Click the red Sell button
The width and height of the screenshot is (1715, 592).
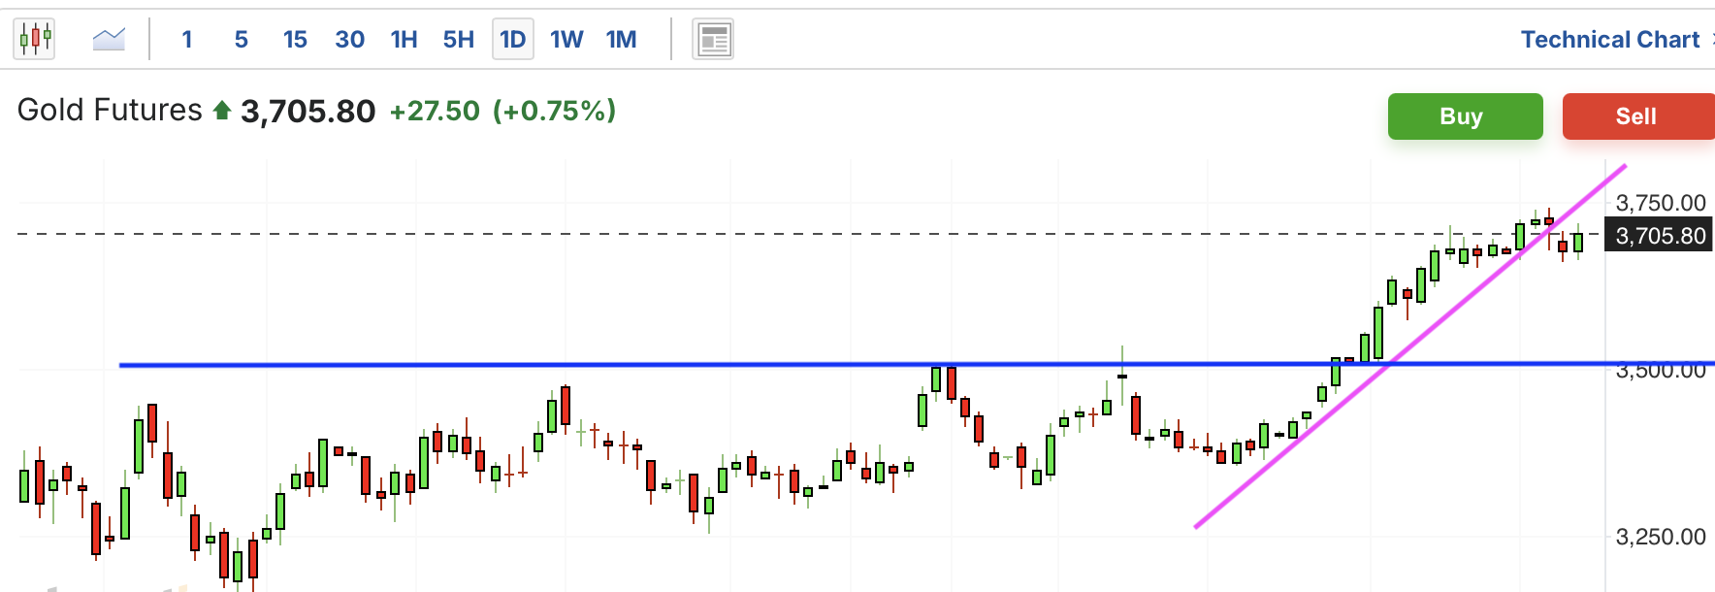1638,116
